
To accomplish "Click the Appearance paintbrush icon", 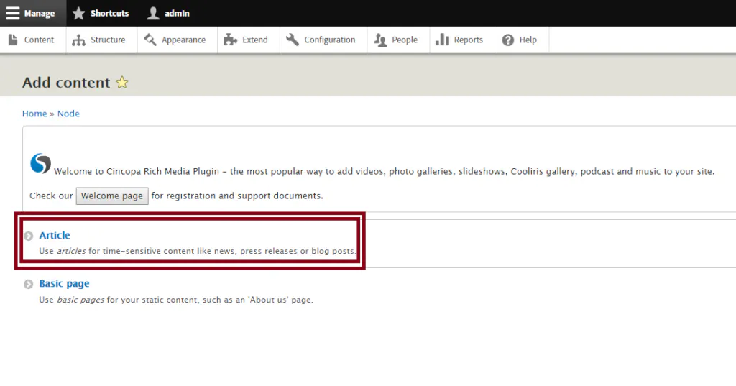I will pyautogui.click(x=150, y=40).
